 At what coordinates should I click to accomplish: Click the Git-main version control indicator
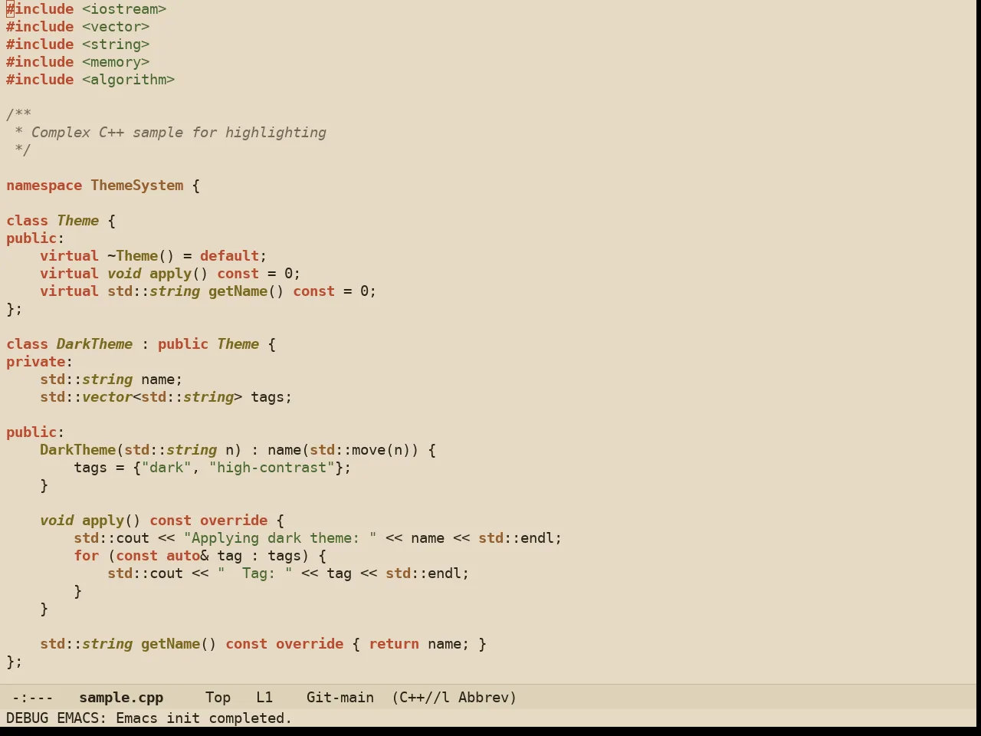tap(340, 698)
